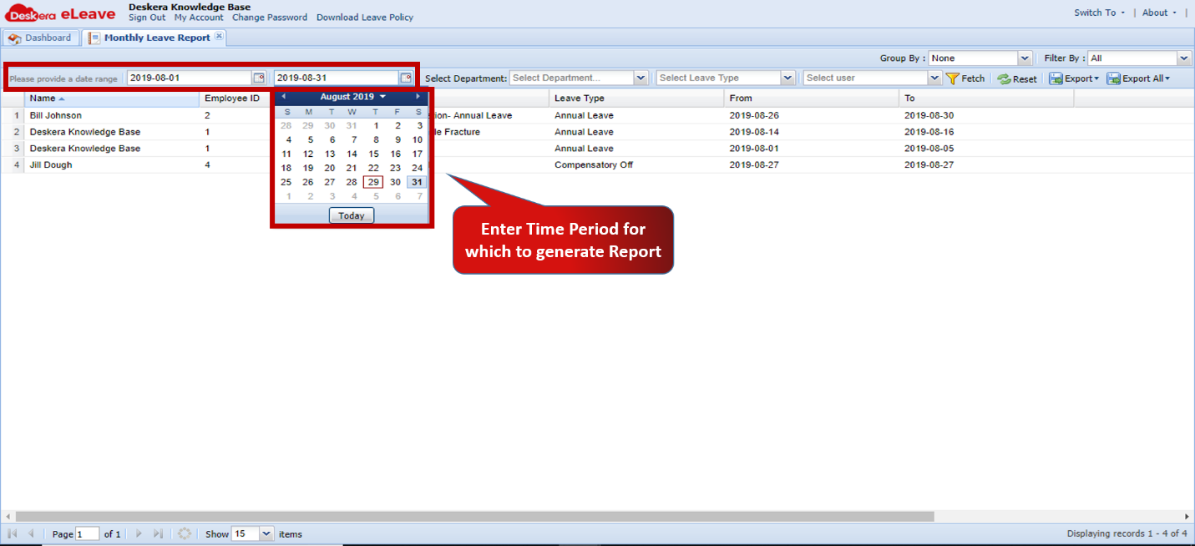Viewport: 1195px width, 546px height.
Task: Click the Fetch filter icon button
Action: tap(965, 78)
